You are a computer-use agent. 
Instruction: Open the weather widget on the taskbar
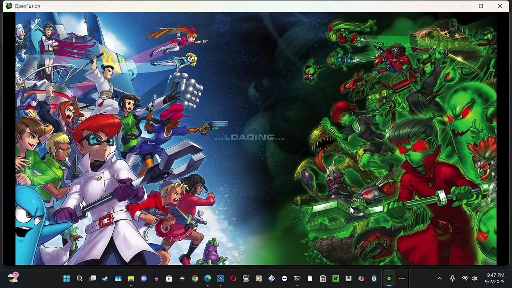pyautogui.click(x=13, y=278)
